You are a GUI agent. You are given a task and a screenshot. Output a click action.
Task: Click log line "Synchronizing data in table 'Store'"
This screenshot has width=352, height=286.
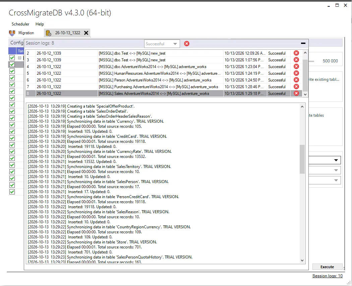[x=92, y=242]
